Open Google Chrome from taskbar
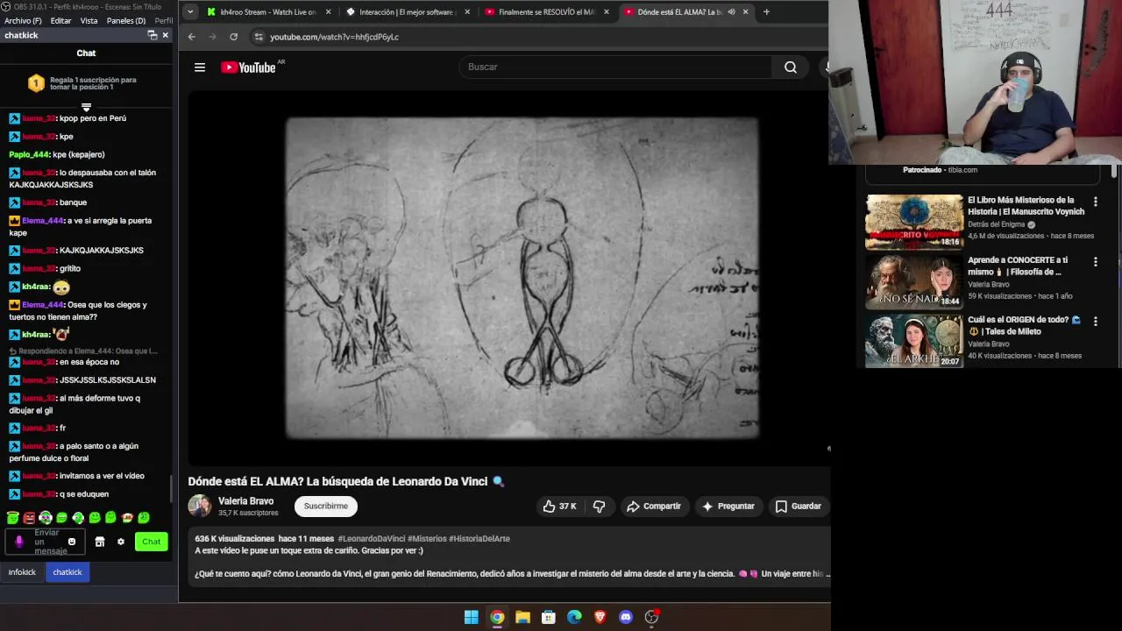Viewport: 1122px width, 631px height. [497, 617]
